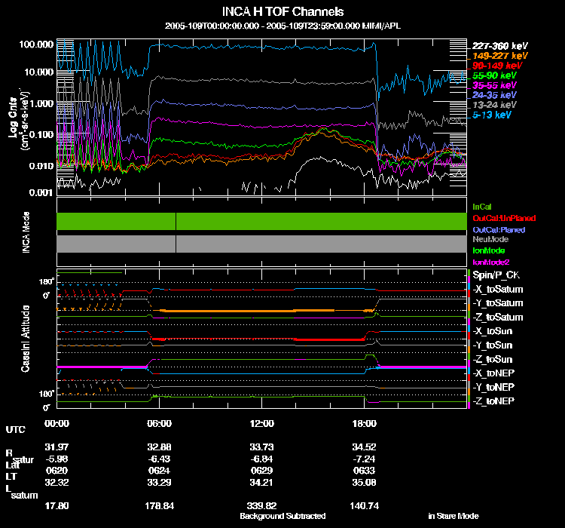
Task: Select the -X_toSaturn attitude label
Action: [498, 289]
